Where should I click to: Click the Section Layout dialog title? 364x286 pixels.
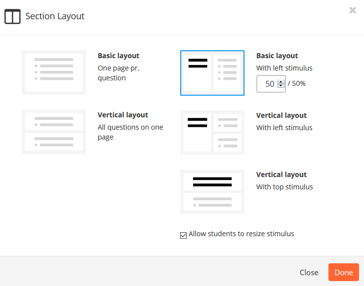(55, 16)
